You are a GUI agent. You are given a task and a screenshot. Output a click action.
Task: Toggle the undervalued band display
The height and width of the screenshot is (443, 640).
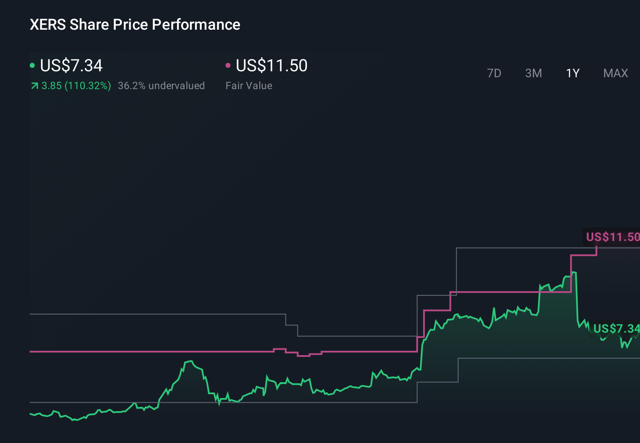(x=161, y=86)
